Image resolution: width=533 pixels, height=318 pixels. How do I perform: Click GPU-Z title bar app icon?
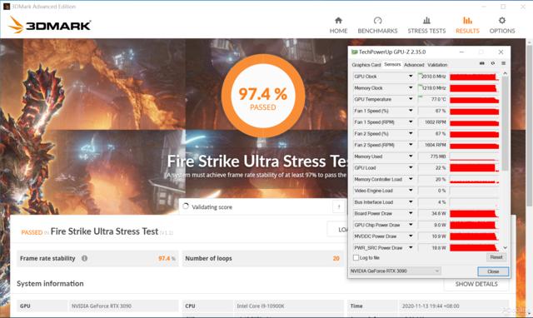tap(355, 52)
